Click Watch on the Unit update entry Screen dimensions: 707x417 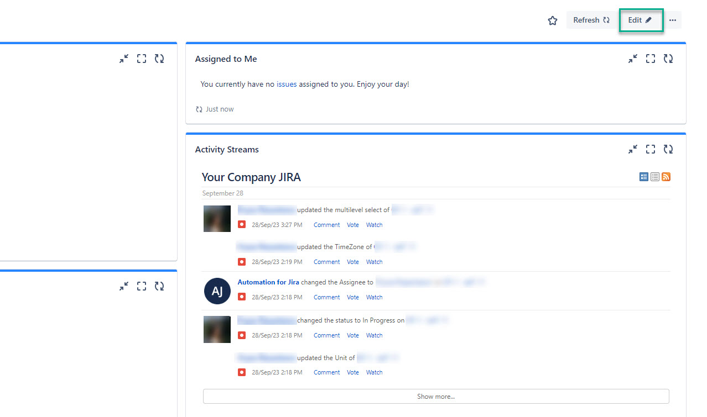pyautogui.click(x=374, y=373)
